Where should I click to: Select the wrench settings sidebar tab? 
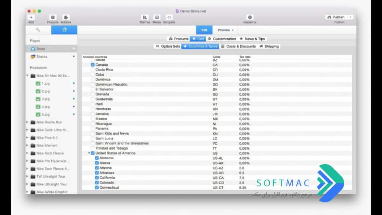38,30
